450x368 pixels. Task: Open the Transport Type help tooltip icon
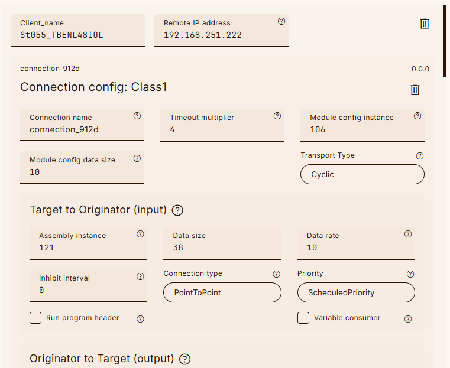(420, 157)
